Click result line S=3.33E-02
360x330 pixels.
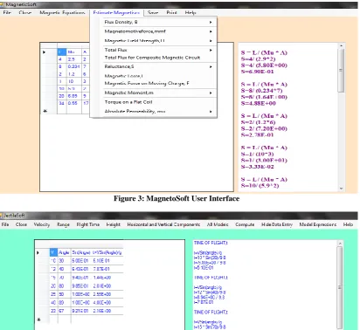pos(258,167)
